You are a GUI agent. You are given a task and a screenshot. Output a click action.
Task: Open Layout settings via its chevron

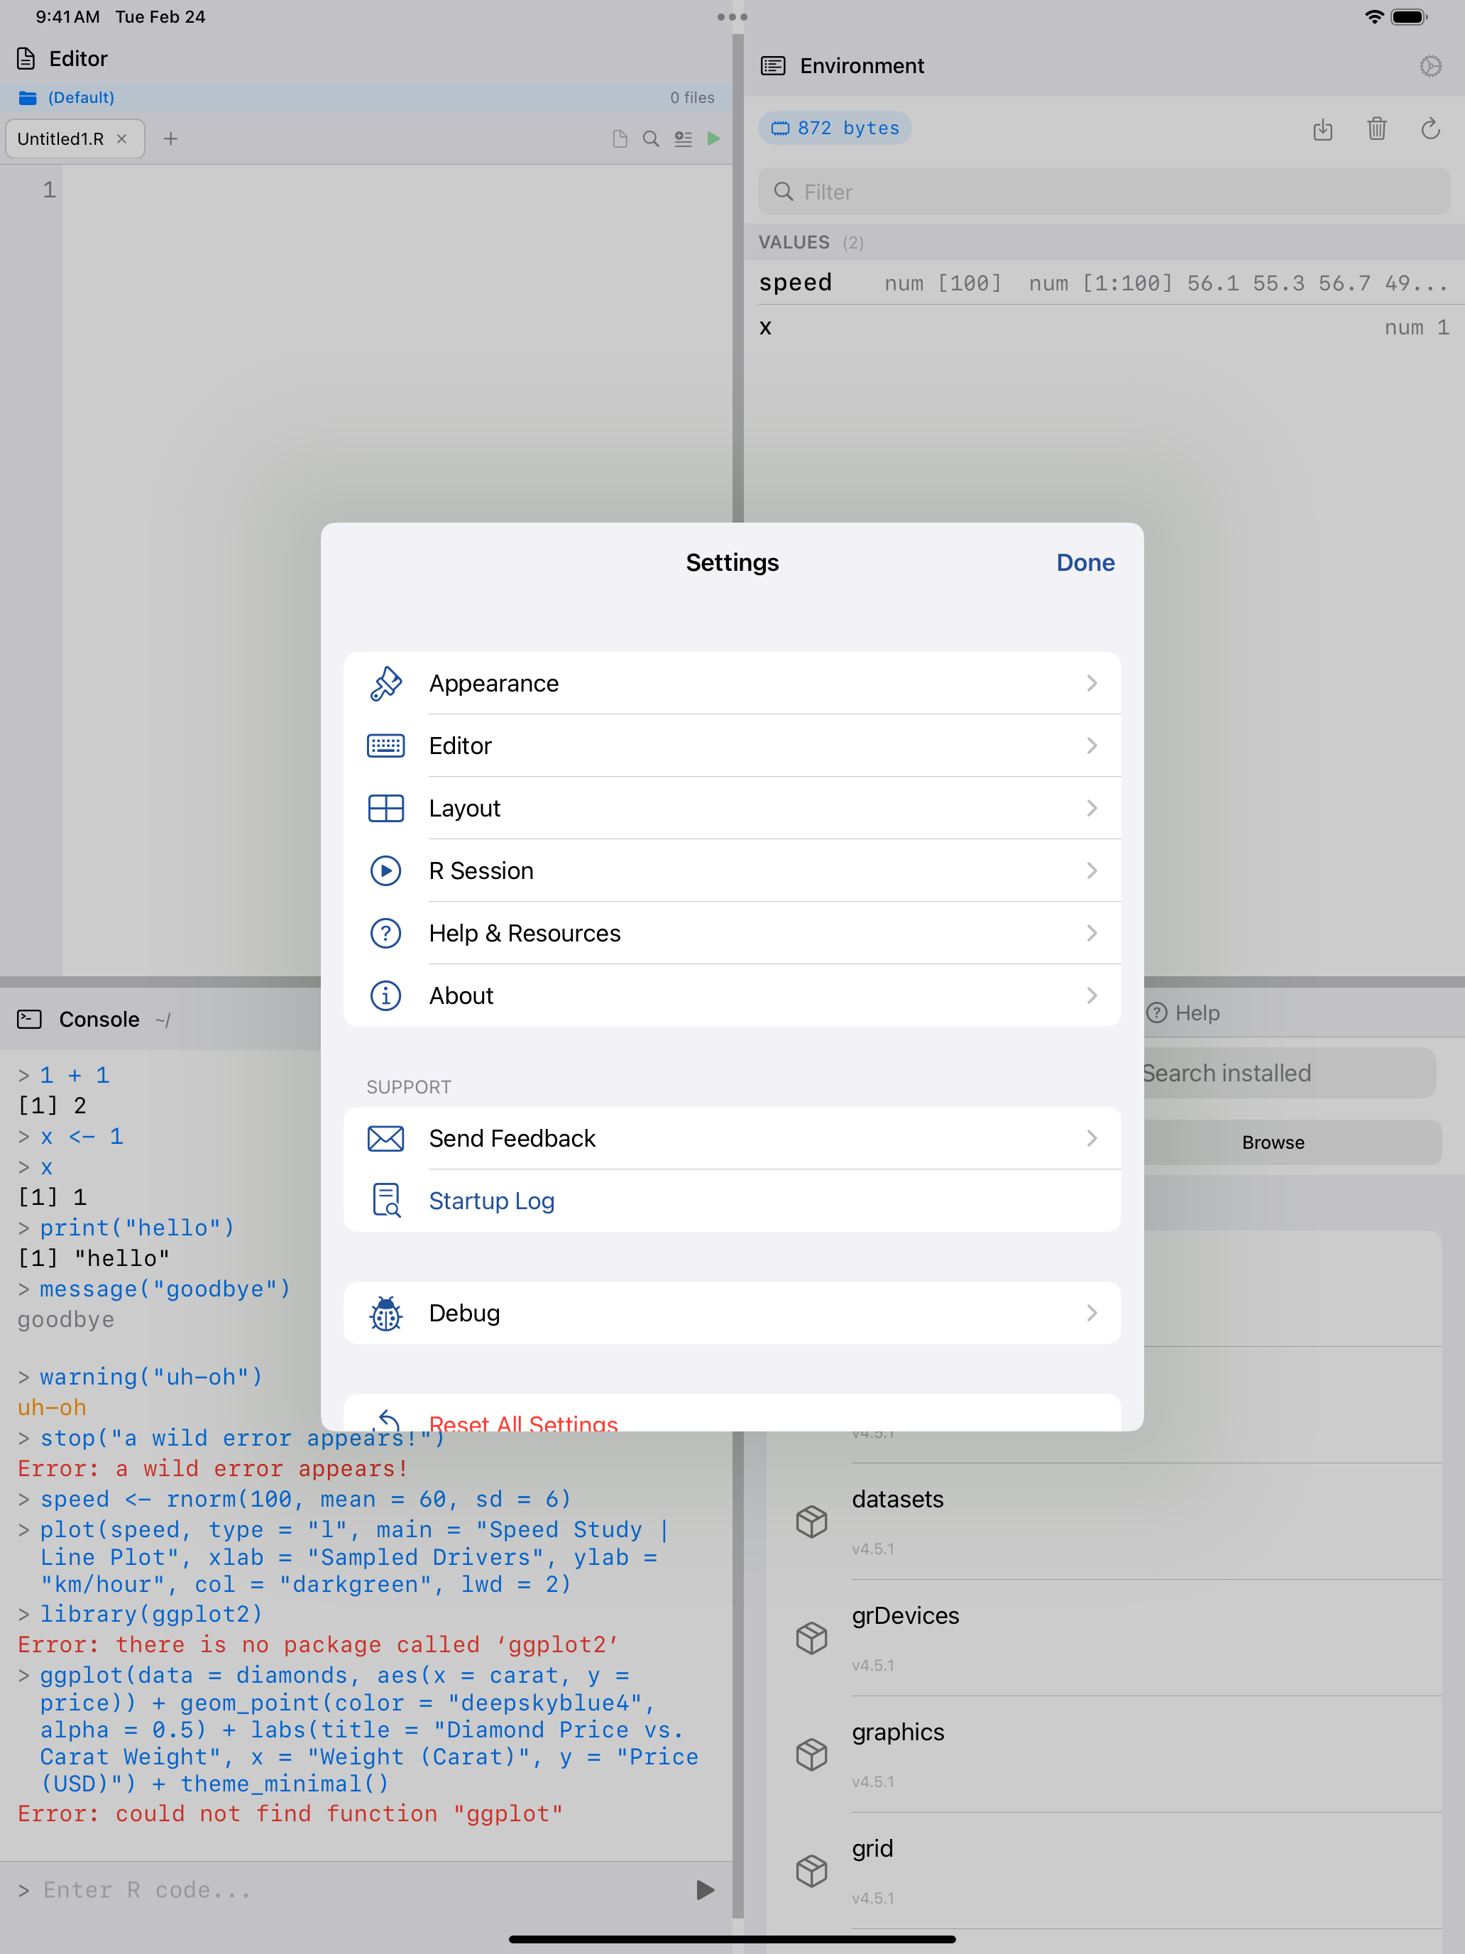(1093, 807)
